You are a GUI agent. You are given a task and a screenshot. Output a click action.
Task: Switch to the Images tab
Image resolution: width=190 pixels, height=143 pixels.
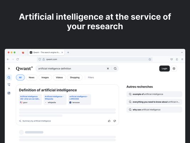click(45, 77)
